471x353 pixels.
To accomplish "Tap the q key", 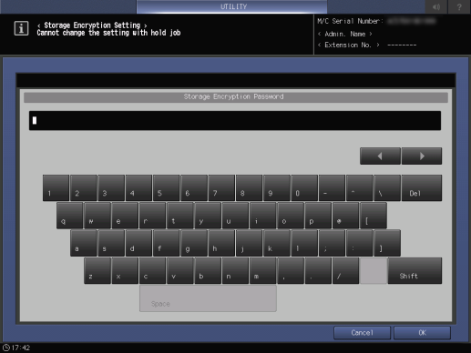I will [x=70, y=216].
